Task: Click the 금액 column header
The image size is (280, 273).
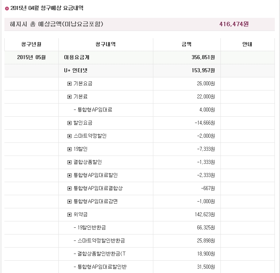Action: tap(186, 44)
